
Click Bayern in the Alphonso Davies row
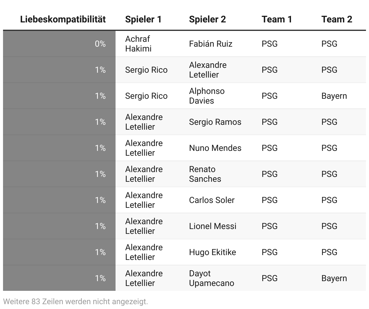334,96
